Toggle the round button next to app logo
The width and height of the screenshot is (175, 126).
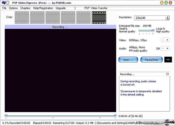[8, 3]
